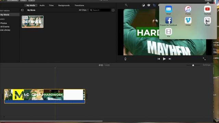The image size is (219, 123).
Task: Play the movie in the viewer
Action: coord(164,59)
